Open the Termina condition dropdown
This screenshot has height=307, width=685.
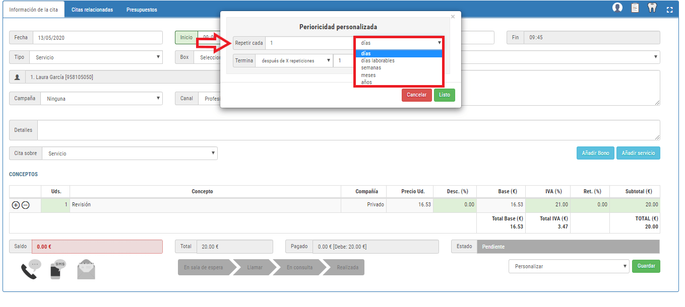coord(294,61)
